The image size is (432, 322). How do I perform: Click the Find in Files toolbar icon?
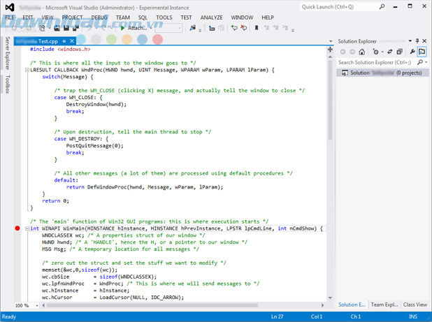click(192, 28)
